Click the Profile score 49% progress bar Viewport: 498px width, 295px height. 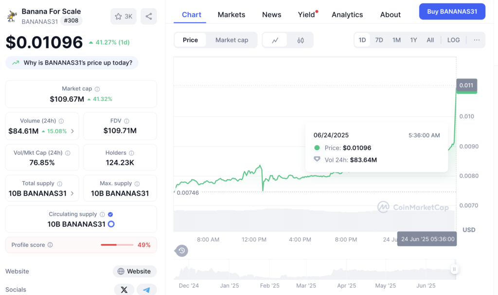point(117,245)
